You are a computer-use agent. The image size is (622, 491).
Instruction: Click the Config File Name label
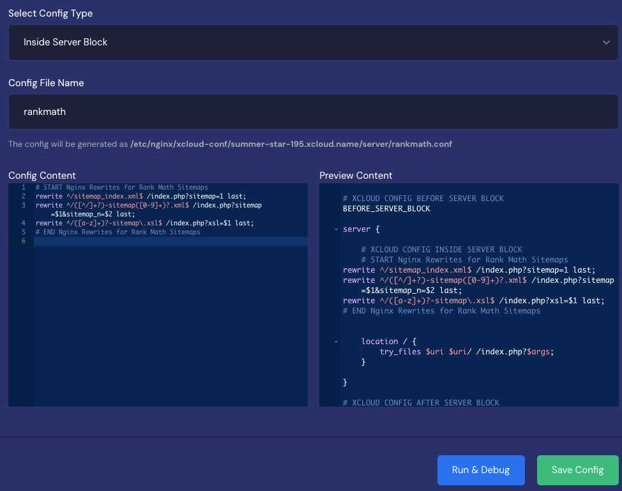pyautogui.click(x=46, y=83)
